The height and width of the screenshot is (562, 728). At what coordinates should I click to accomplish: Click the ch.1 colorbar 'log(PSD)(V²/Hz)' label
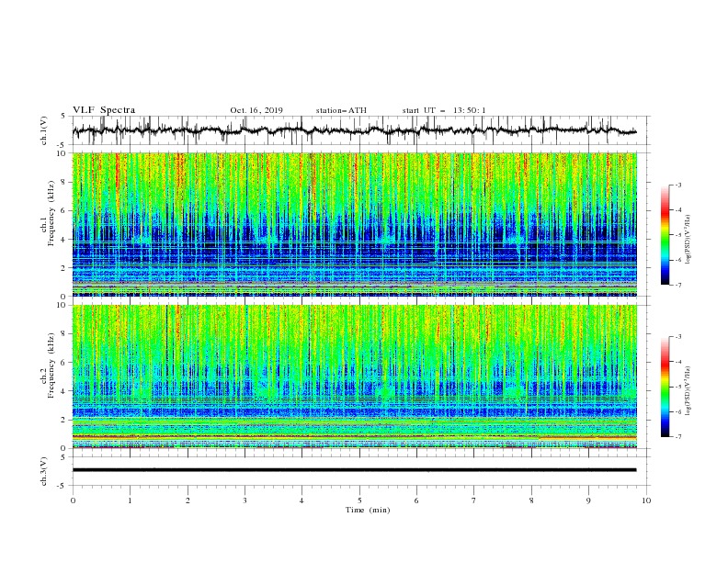click(688, 240)
